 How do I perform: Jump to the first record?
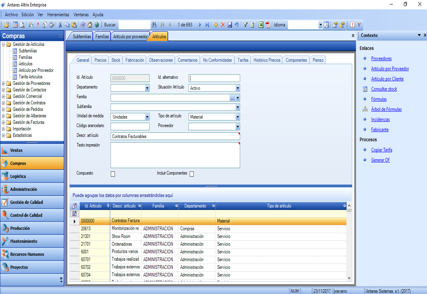tap(162, 25)
